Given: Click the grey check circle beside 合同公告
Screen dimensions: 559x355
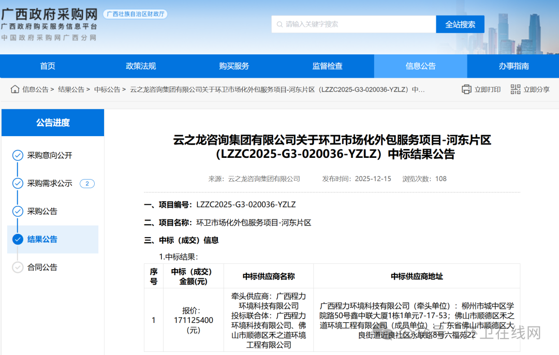Looking at the screenshot, I should (18, 267).
